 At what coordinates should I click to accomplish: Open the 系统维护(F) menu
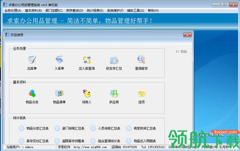115,10
